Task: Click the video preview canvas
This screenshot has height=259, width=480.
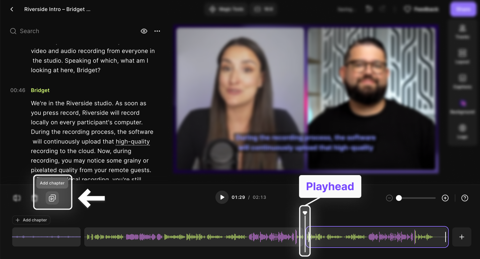Action: pos(306,99)
